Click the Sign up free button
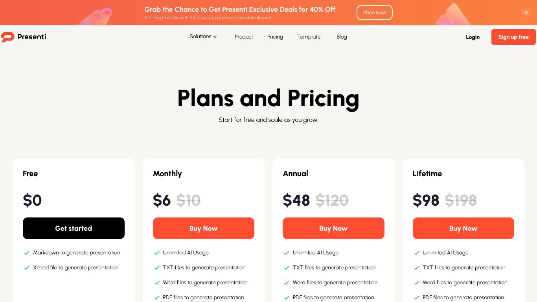 pyautogui.click(x=513, y=37)
